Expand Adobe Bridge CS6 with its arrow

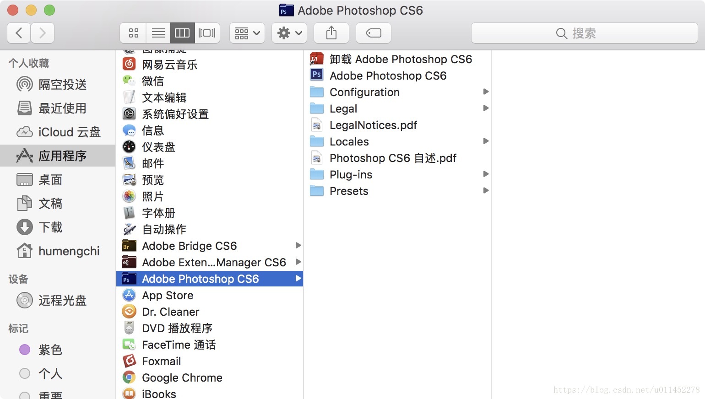[298, 246]
